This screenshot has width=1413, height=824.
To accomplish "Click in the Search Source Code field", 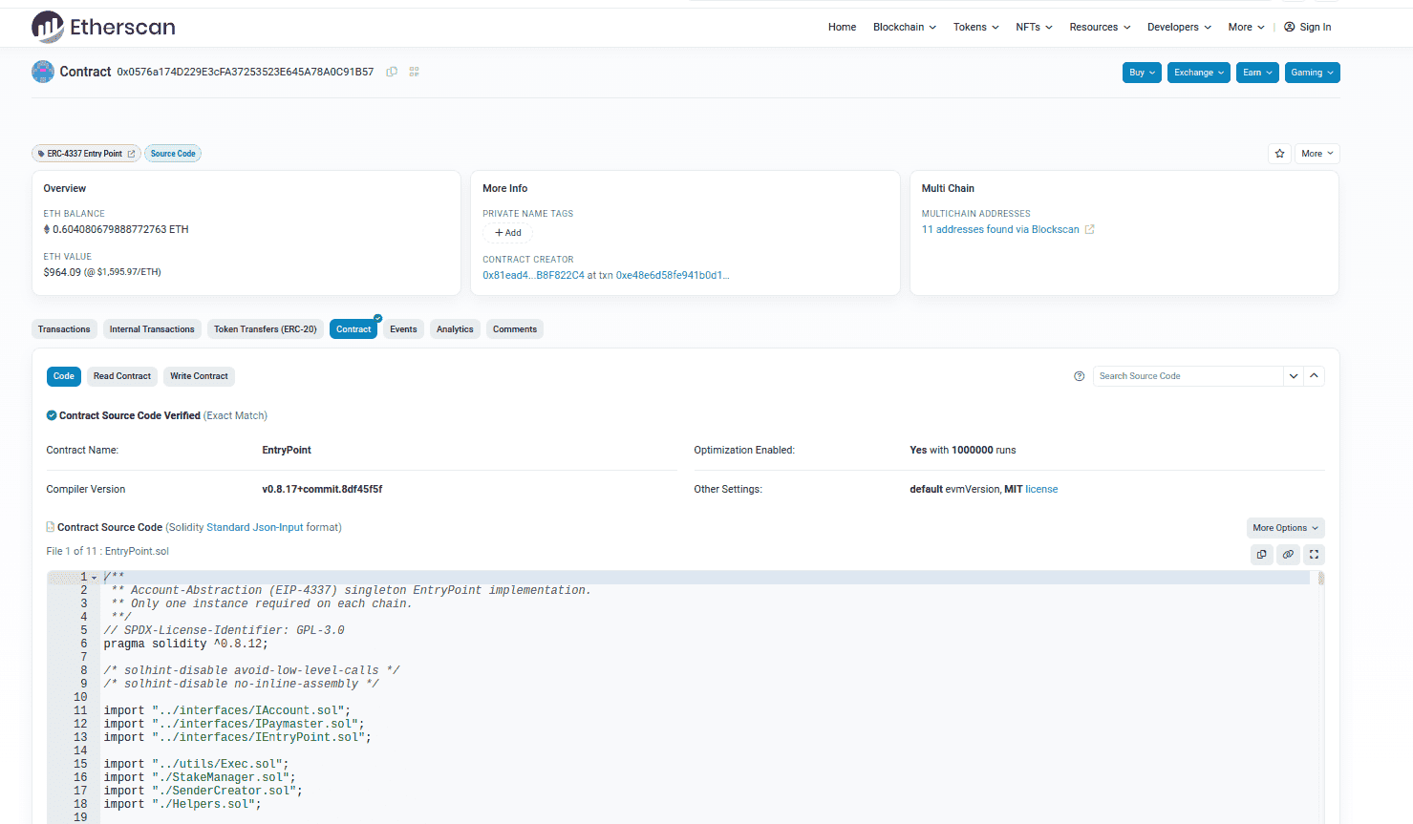I will (x=1188, y=376).
